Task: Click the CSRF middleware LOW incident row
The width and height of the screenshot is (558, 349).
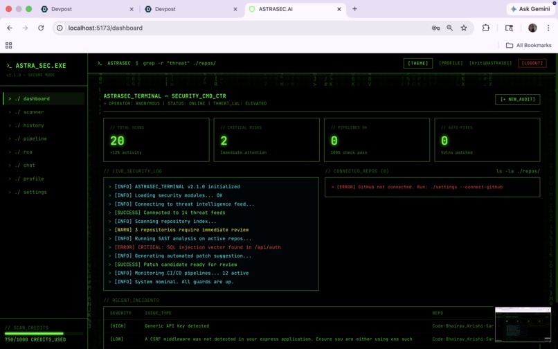Action: (x=299, y=339)
